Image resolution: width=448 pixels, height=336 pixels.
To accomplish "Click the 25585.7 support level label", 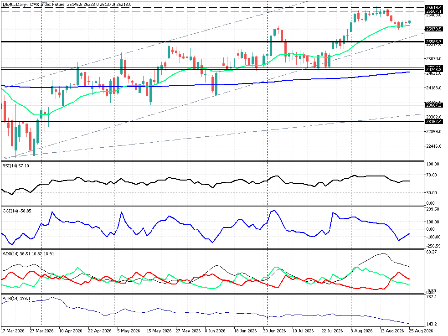I will [434, 41].
